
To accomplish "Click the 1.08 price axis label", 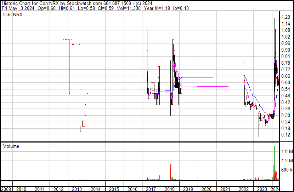I will [x=286, y=30].
